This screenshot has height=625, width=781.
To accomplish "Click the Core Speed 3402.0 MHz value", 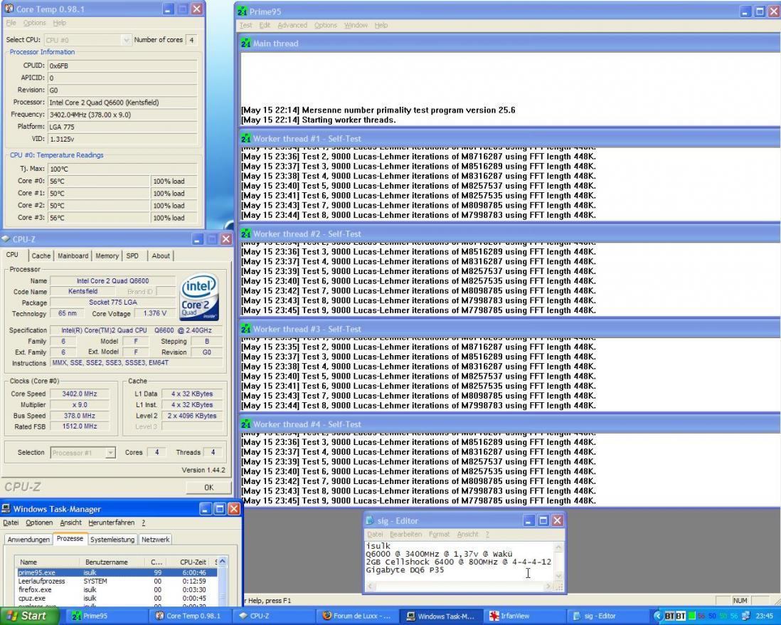I will [80, 394].
